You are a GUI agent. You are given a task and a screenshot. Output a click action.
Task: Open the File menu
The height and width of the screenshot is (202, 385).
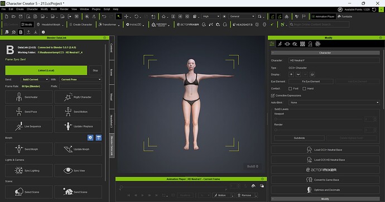coord(4,9)
